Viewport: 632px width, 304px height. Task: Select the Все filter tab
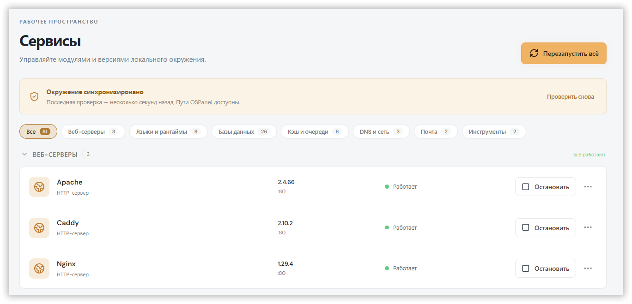pos(38,131)
